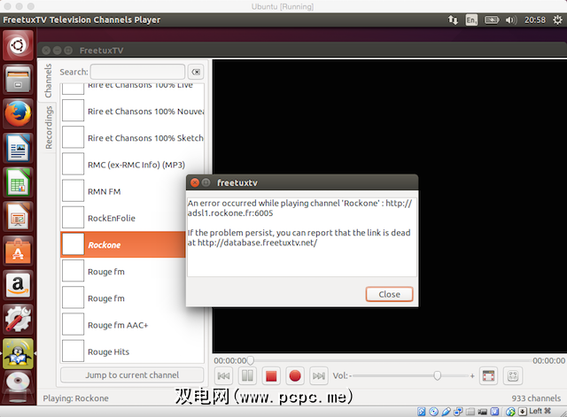This screenshot has width=567, height=417.
Task: Click VirtualBox USB pen status icon
Action: (x=446, y=412)
